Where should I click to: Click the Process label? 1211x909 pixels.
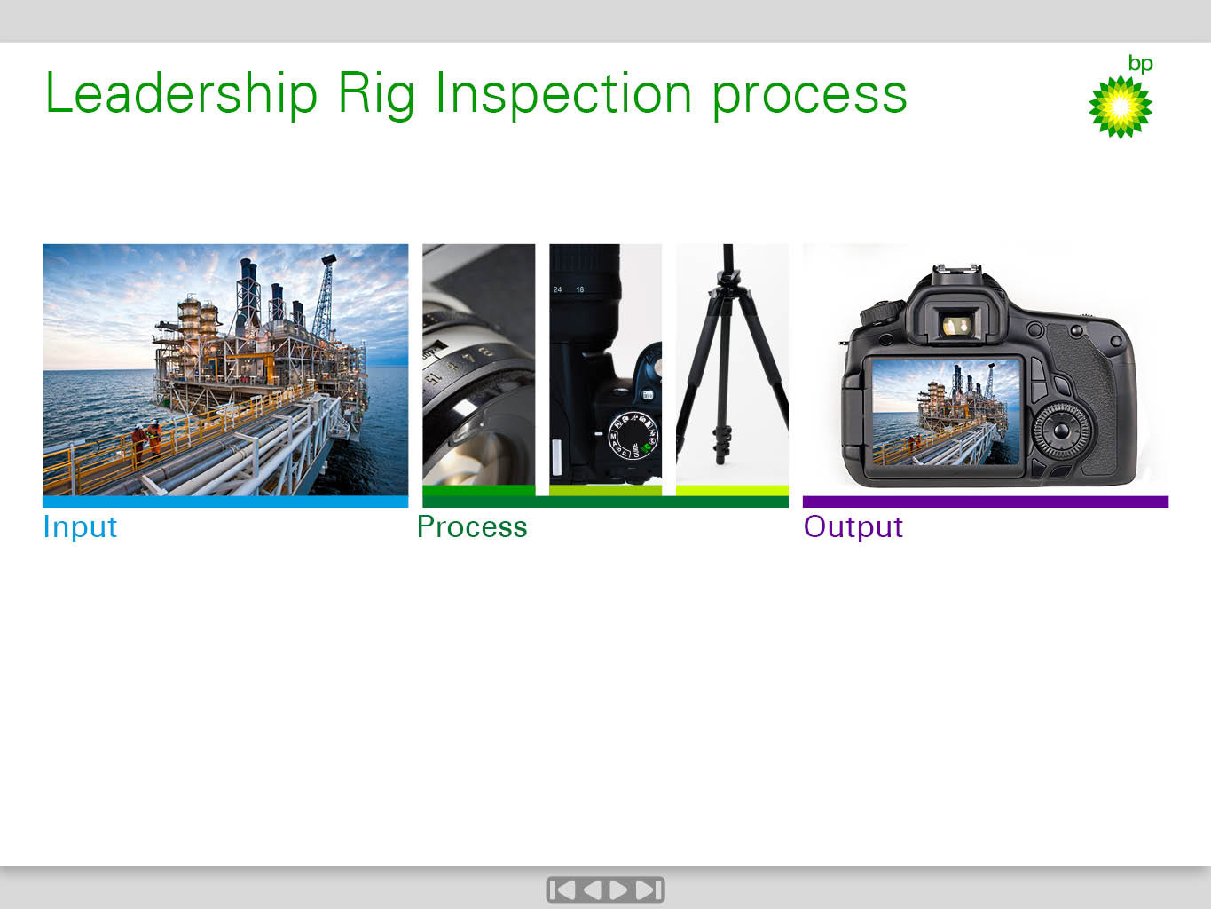472,527
